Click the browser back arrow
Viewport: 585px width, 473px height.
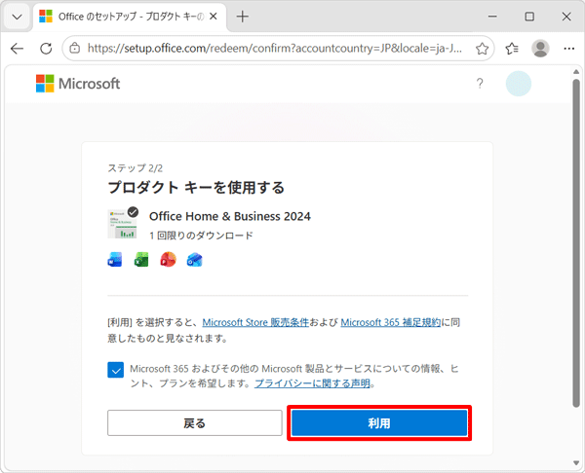17,49
